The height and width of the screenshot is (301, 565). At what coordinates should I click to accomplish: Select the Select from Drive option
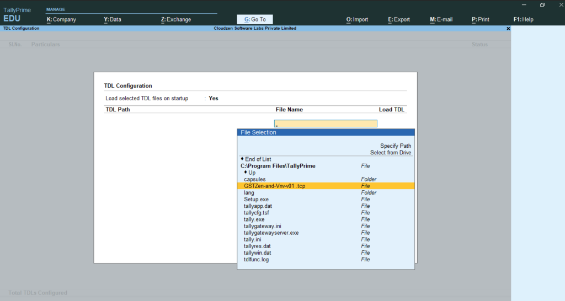391,153
